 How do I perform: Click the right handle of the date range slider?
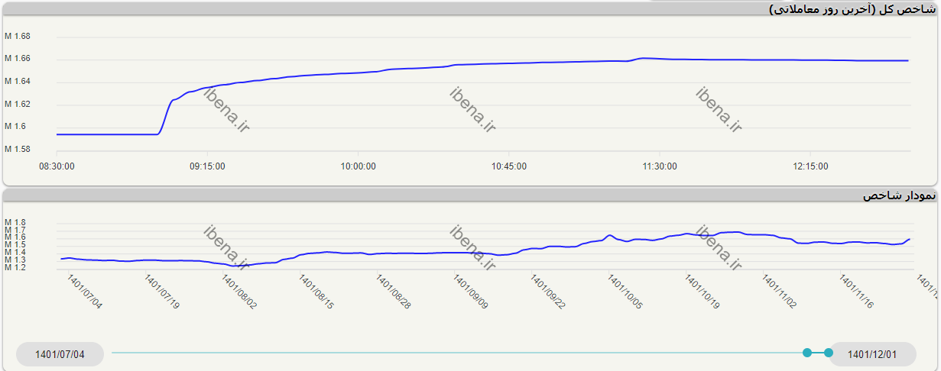click(829, 353)
